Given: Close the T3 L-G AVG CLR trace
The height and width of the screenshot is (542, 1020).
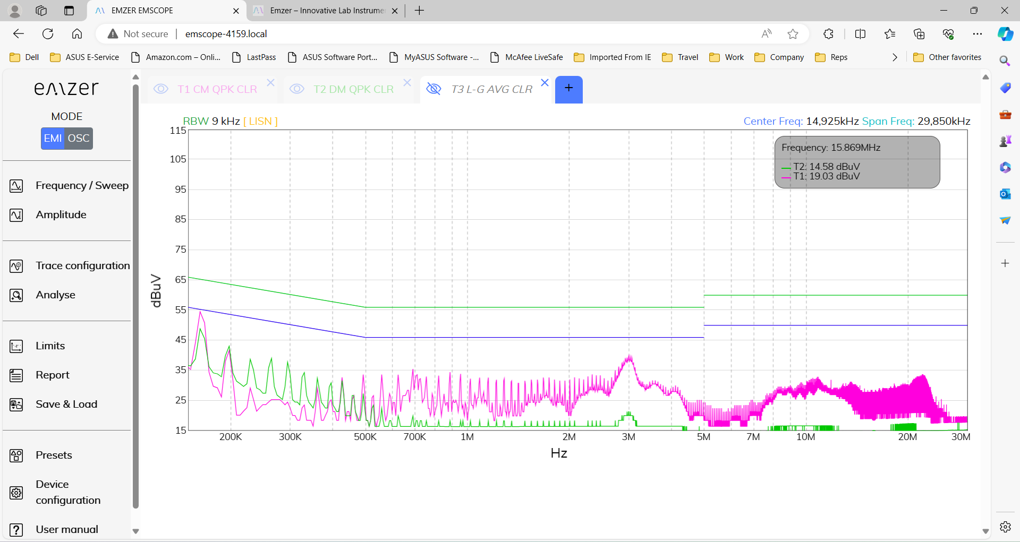Looking at the screenshot, I should click(x=545, y=83).
